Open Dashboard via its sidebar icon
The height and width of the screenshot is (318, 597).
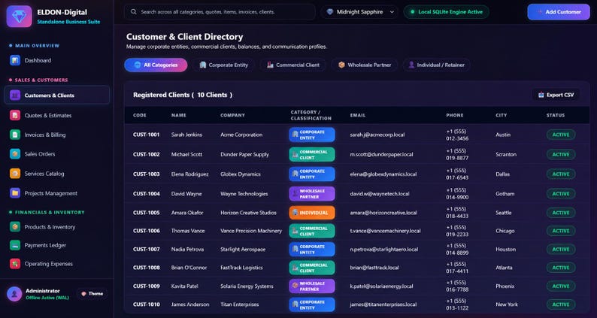[x=15, y=60]
